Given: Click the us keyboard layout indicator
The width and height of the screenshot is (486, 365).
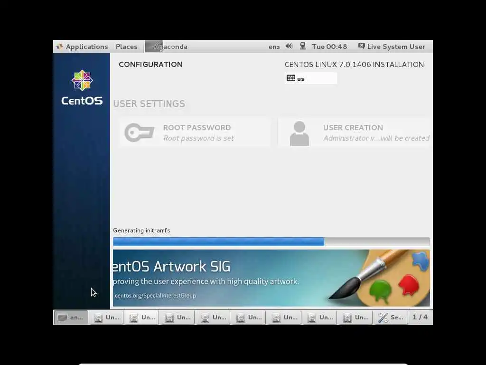Looking at the screenshot, I should pos(310,78).
